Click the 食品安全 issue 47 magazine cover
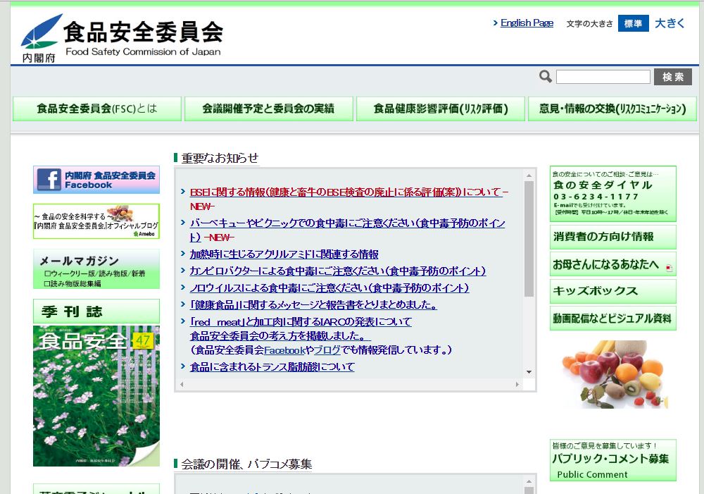The height and width of the screenshot is (494, 704). (96, 395)
